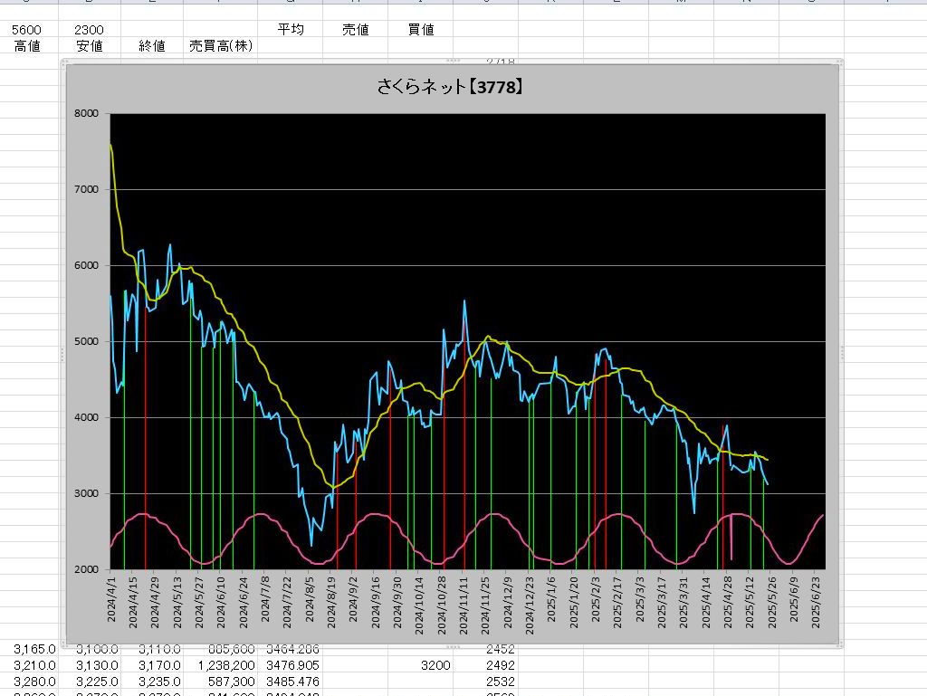Viewport: 927px width, 696px height.
Task: Select the 高値 header cell
Action: click(27, 46)
